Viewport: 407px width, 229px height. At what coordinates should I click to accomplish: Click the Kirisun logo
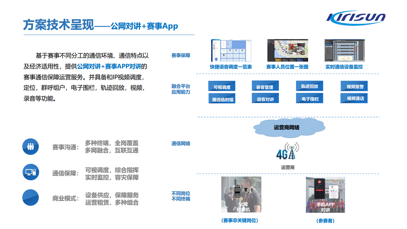356,18
